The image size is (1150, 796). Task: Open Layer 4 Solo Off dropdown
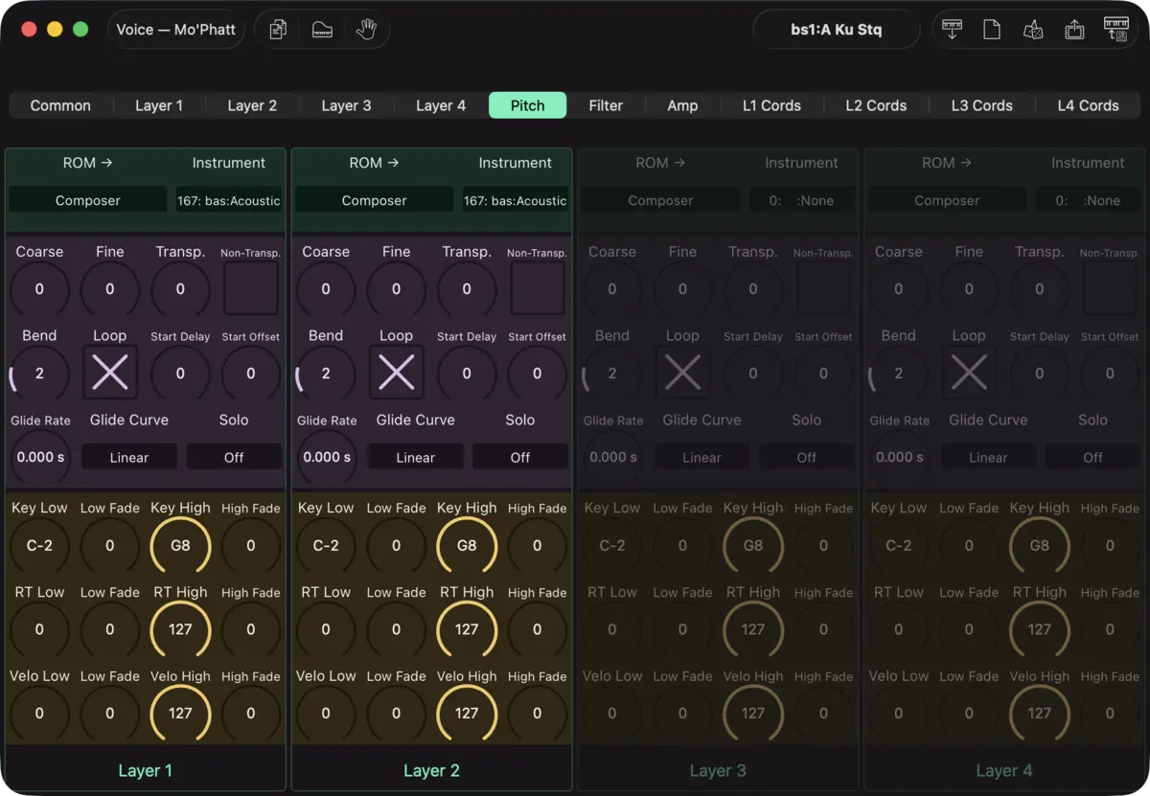(x=1093, y=457)
